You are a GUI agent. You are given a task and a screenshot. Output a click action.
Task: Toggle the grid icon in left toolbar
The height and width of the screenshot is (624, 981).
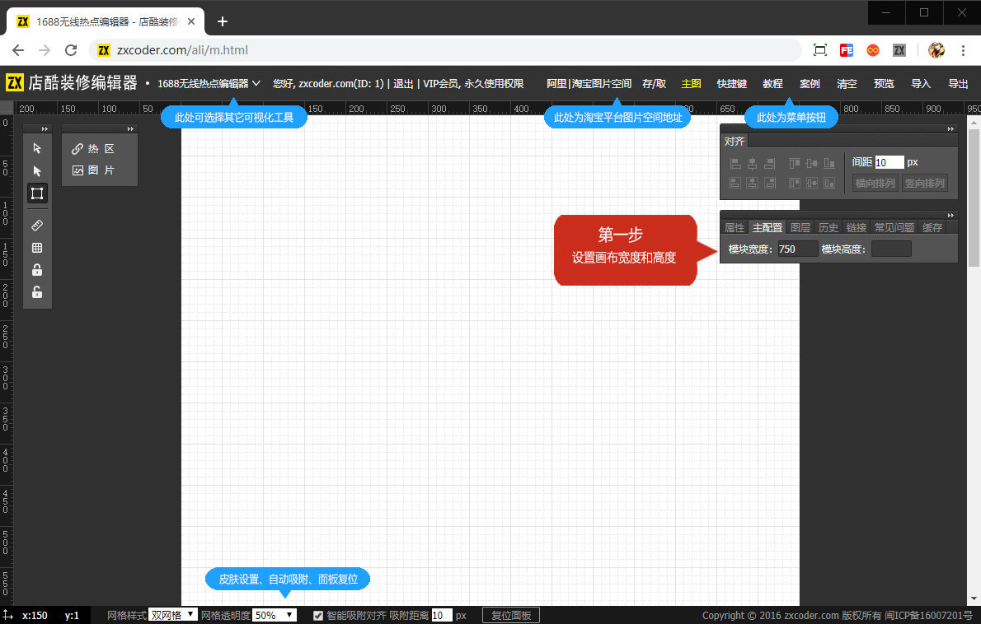tap(37, 248)
